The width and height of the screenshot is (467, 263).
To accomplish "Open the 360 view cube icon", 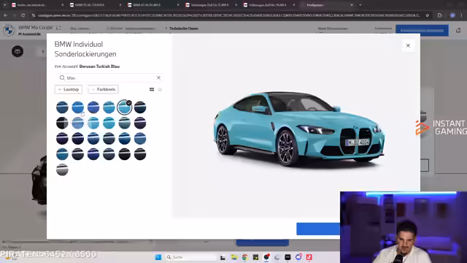I will click(18, 51).
